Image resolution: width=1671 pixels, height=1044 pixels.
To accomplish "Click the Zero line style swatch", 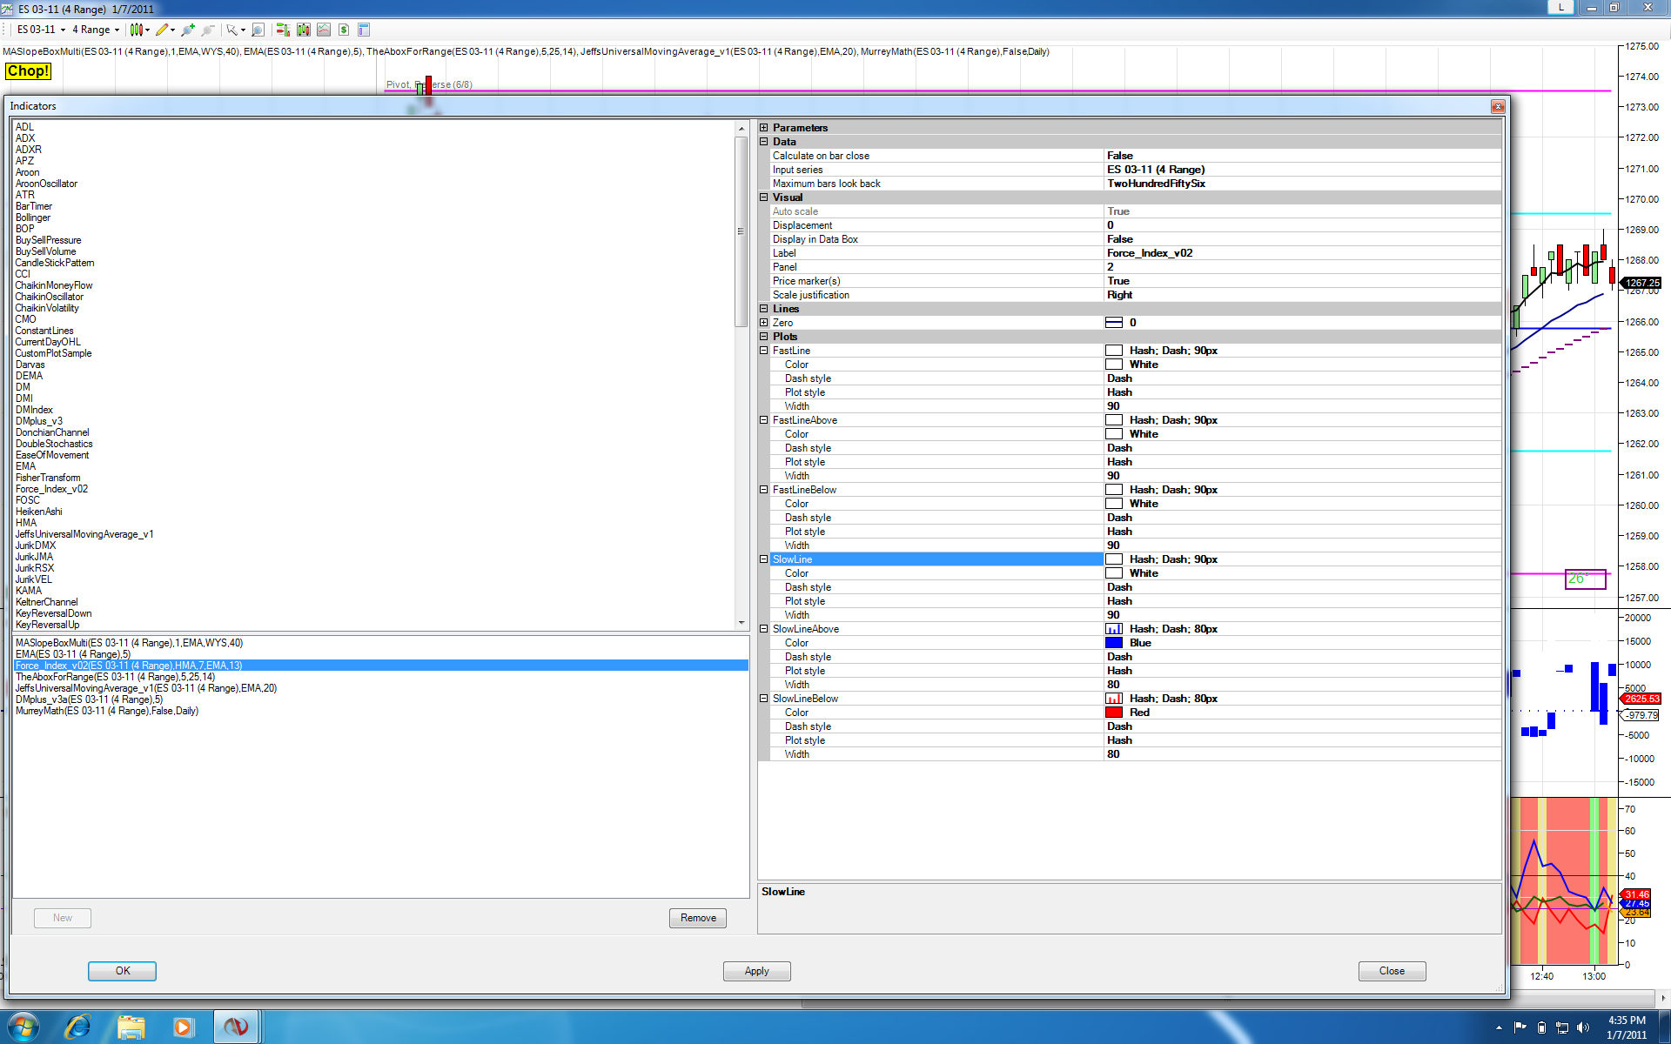I will click(1114, 323).
